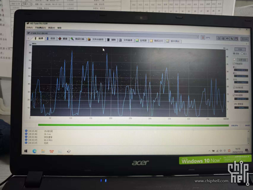Open the options wrench toolbar icon
Image resolution: width=253 pixels, height=190 pixels.
232,39
